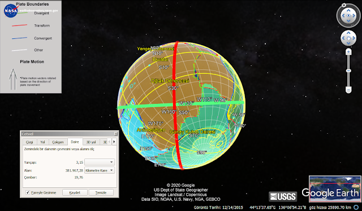Switch to the 3D yol tab

(x=91, y=142)
